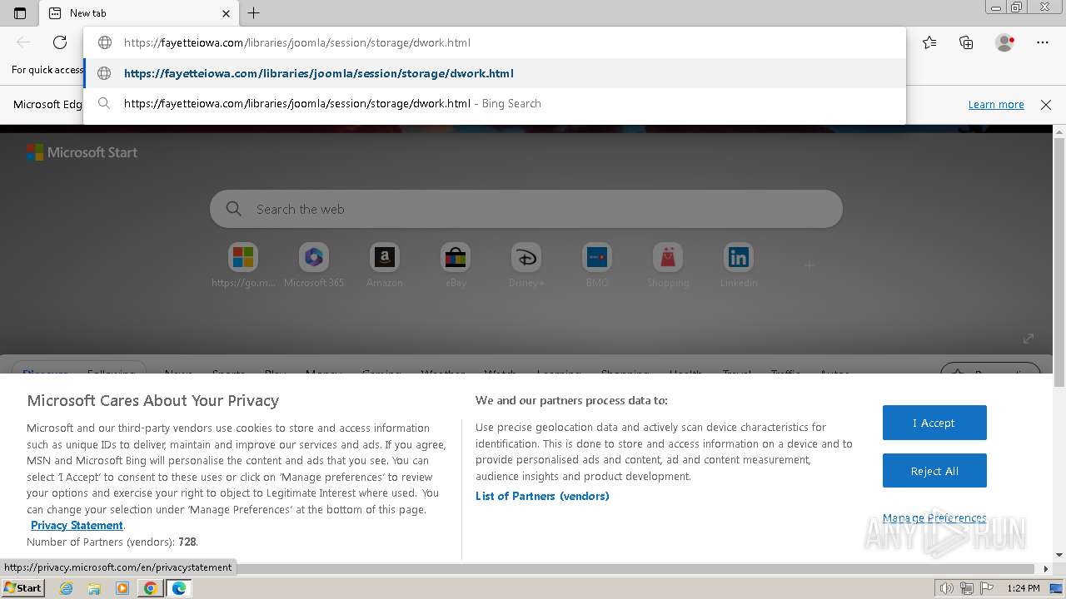Open the tab actions menu icon

pyautogui.click(x=20, y=13)
